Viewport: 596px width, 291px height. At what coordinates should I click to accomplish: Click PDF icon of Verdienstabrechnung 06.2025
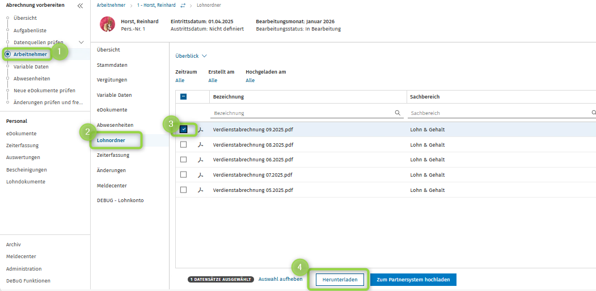[x=201, y=160]
